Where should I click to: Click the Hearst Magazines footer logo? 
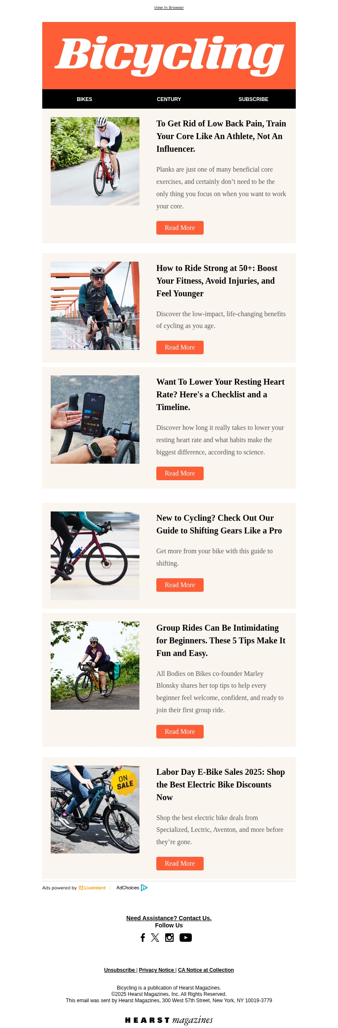[x=169, y=1020]
